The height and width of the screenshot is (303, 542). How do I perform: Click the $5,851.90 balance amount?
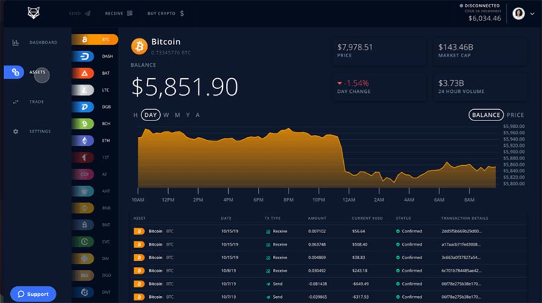coord(185,87)
